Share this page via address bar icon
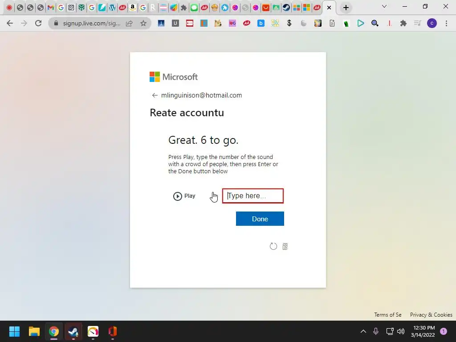Screen dimensions: 456x342 pos(129,23)
